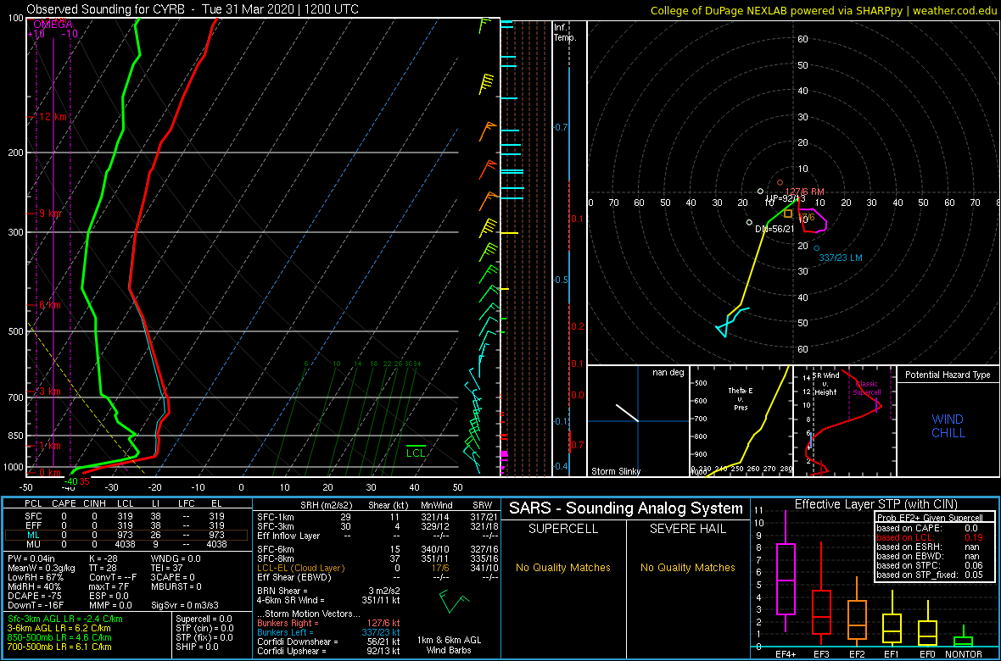Click the -30 temperature axis label
The height and width of the screenshot is (661, 1001).
click(x=112, y=487)
